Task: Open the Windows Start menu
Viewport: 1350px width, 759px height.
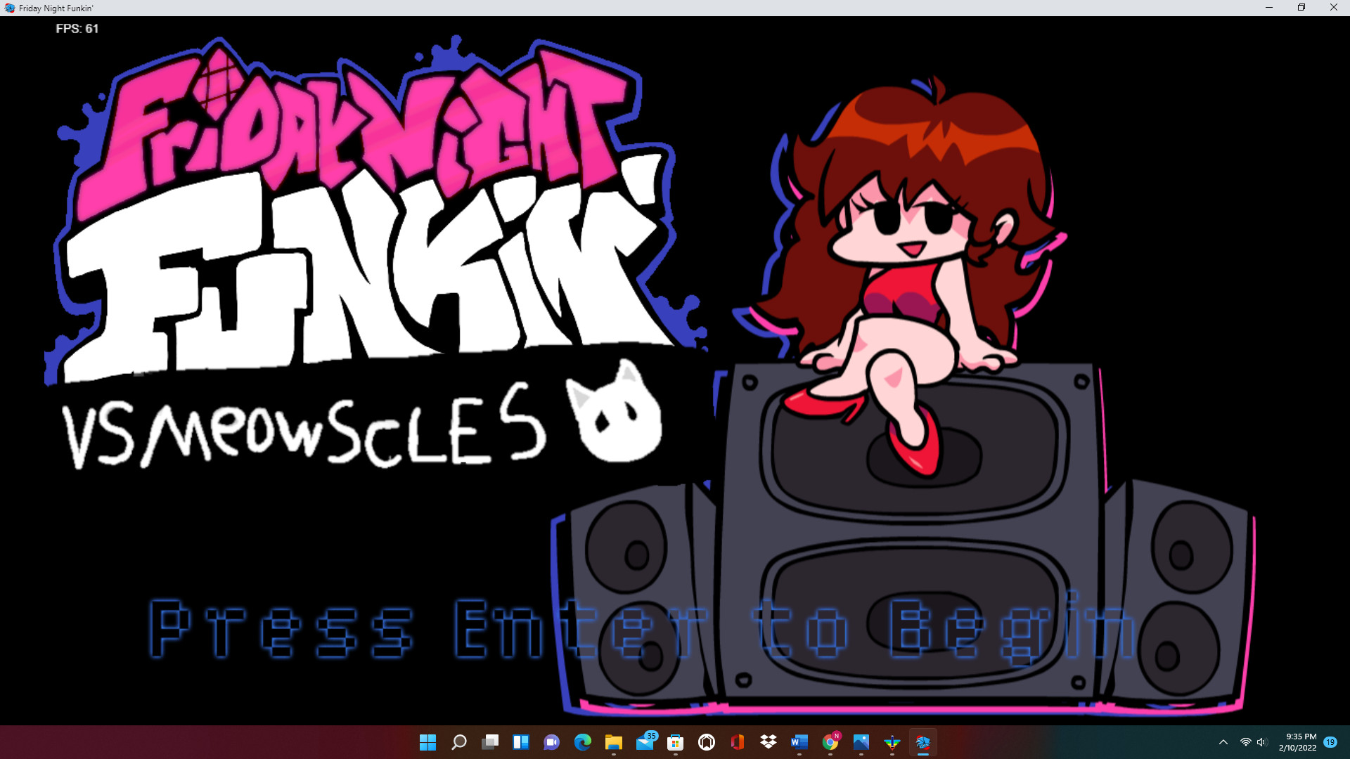Action: click(427, 742)
